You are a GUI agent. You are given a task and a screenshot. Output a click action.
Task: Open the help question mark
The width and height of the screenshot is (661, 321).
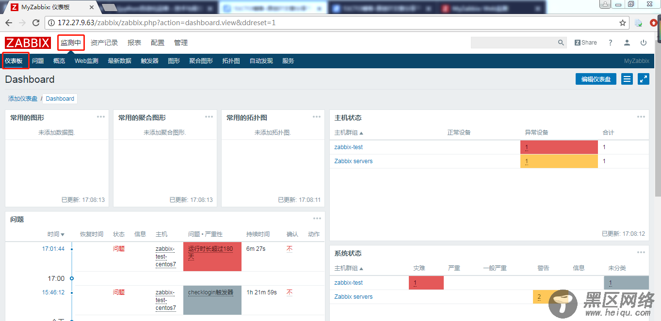pos(611,43)
